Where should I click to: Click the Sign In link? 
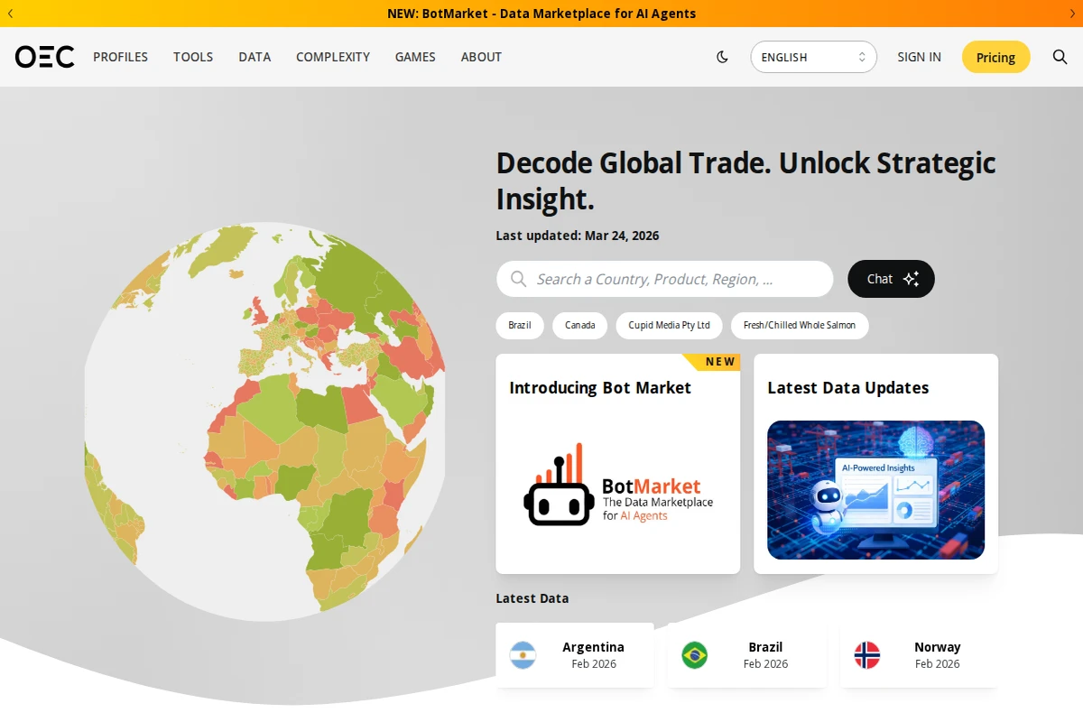point(919,57)
